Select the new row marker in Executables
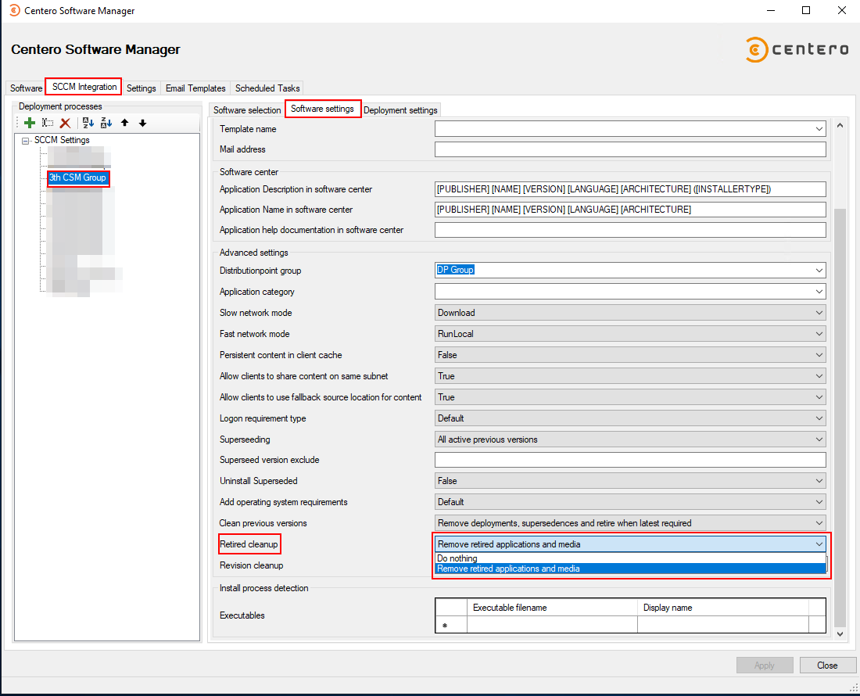860x696 pixels. tap(451, 625)
